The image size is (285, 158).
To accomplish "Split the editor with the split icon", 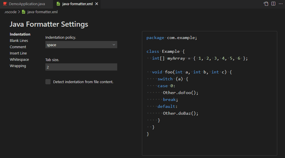I will pos(274,4).
